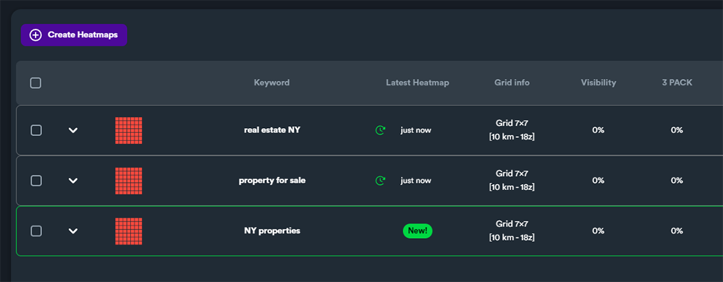Click just now in real estate NY row

(x=416, y=130)
